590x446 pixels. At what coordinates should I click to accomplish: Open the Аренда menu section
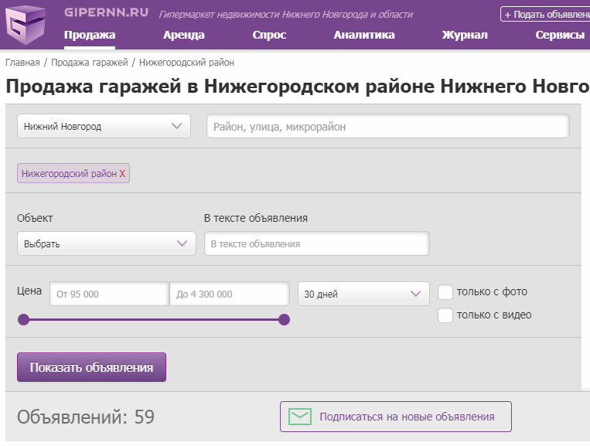[x=184, y=35]
